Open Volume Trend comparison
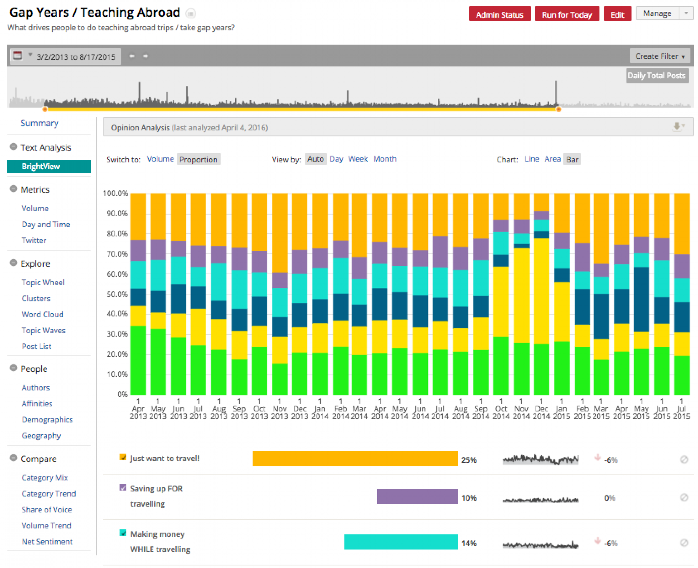Screen dimensions: 698x568 pyautogui.click(x=46, y=526)
